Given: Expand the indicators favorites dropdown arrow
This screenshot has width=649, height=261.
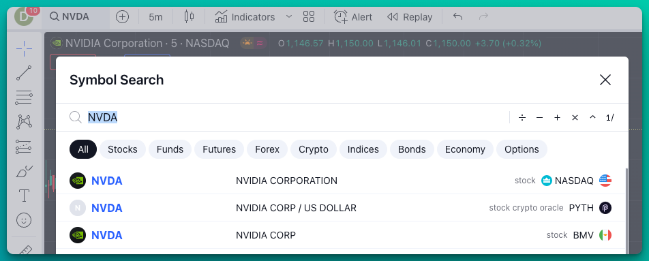Looking at the screenshot, I should (x=289, y=17).
